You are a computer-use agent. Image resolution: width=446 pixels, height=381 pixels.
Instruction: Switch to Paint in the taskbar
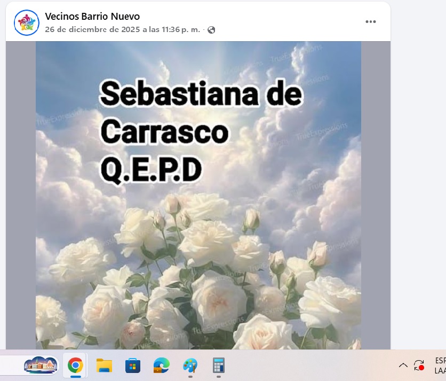click(x=190, y=366)
